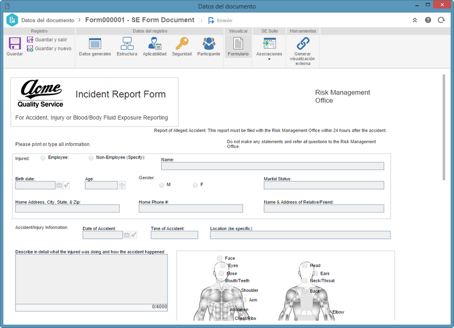Expand the Asociaciones dropdown arrow

point(269,60)
